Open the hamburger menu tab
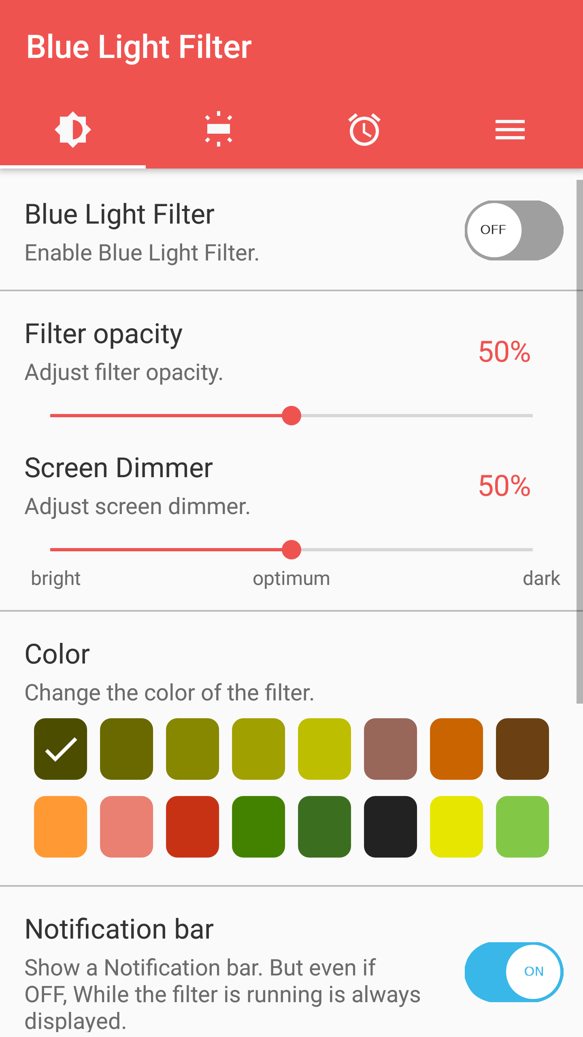Viewport: 583px width, 1037px height. (510, 130)
